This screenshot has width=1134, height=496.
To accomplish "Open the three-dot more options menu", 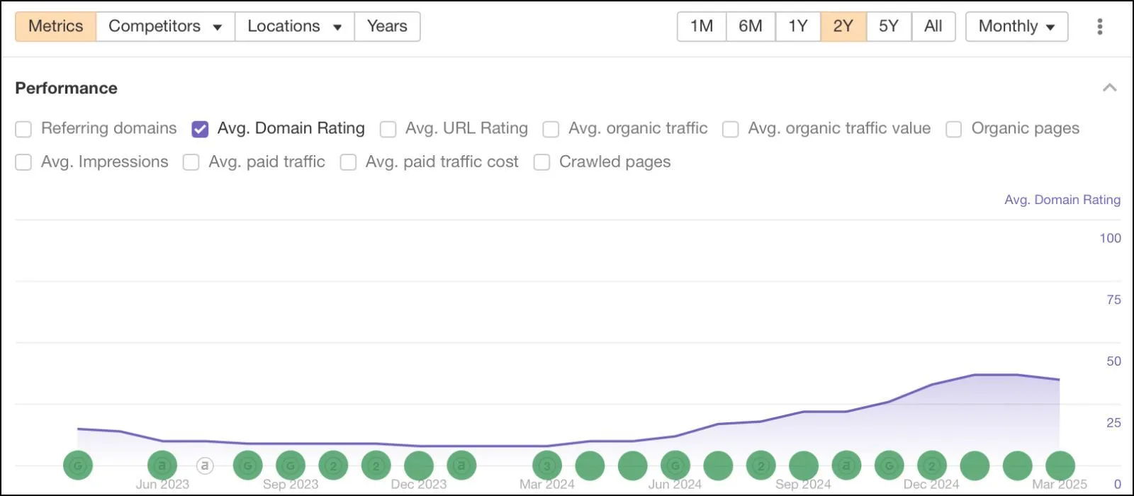I will point(1099,26).
